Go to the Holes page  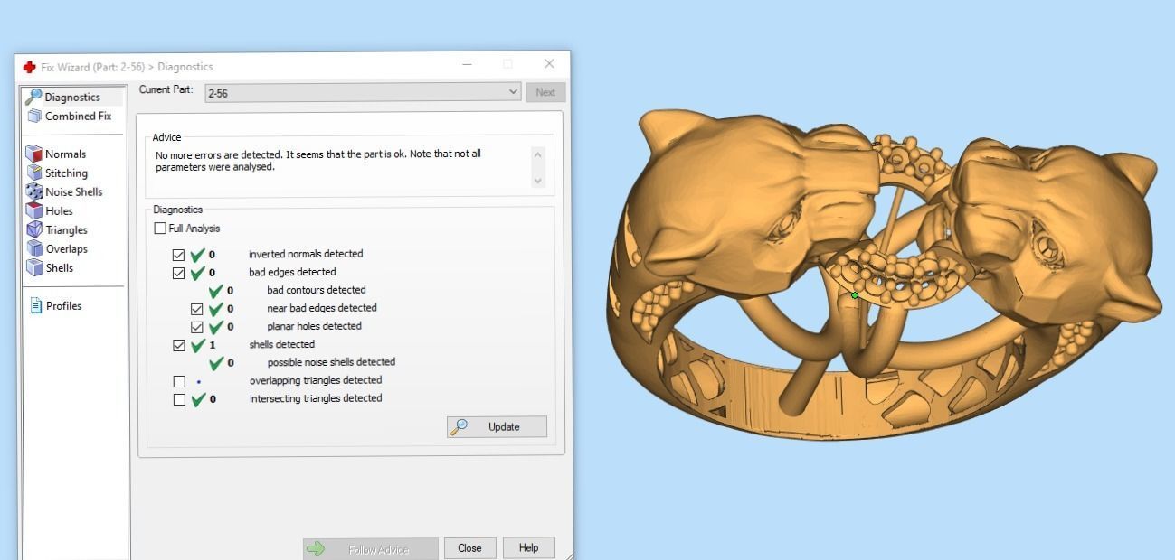59,210
